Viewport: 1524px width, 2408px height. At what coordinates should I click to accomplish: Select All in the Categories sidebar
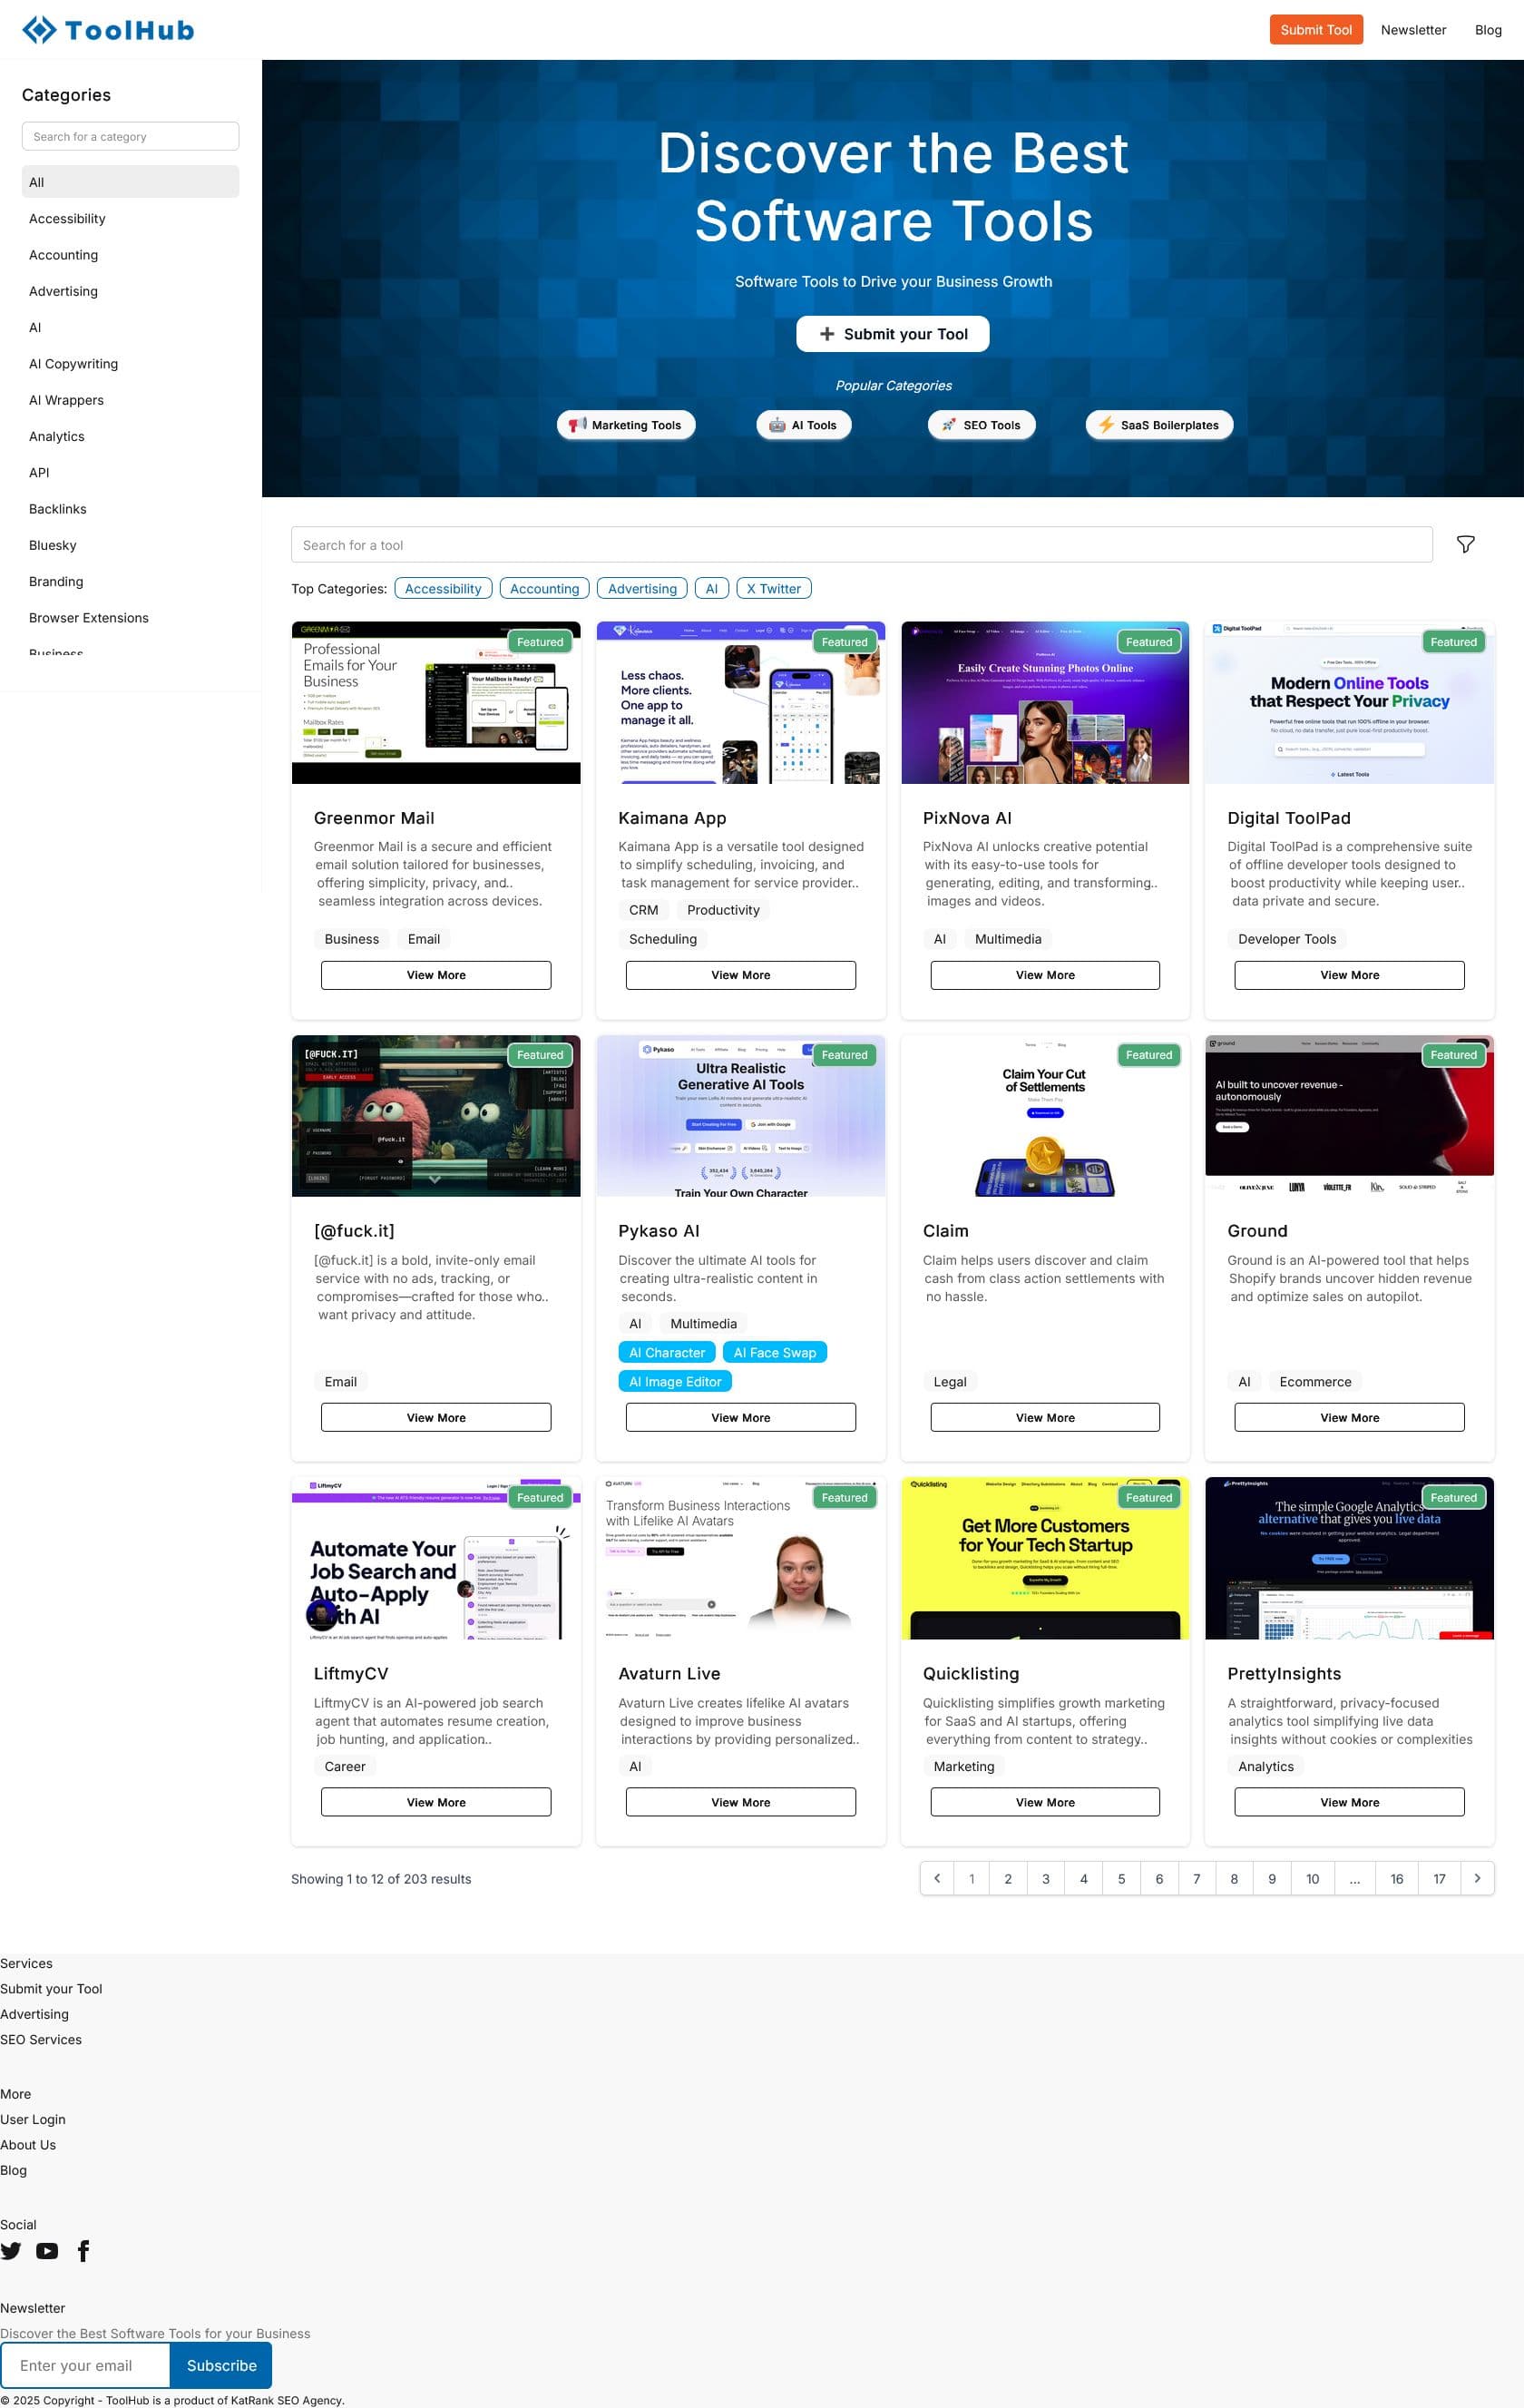pos(130,182)
